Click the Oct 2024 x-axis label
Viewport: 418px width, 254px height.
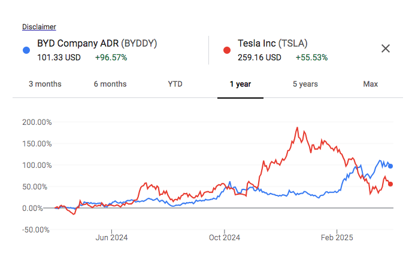(x=224, y=237)
